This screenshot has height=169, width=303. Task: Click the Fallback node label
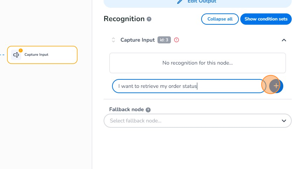point(126,109)
